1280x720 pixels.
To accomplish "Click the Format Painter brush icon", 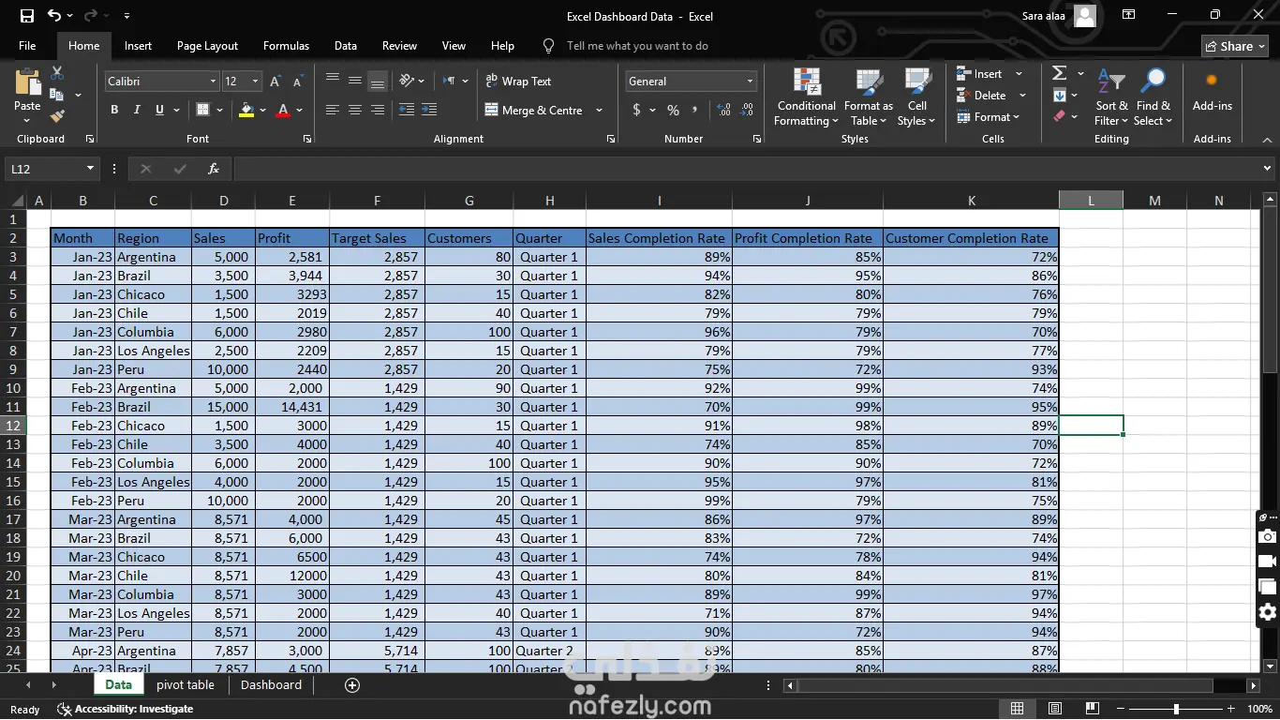I will [57, 116].
